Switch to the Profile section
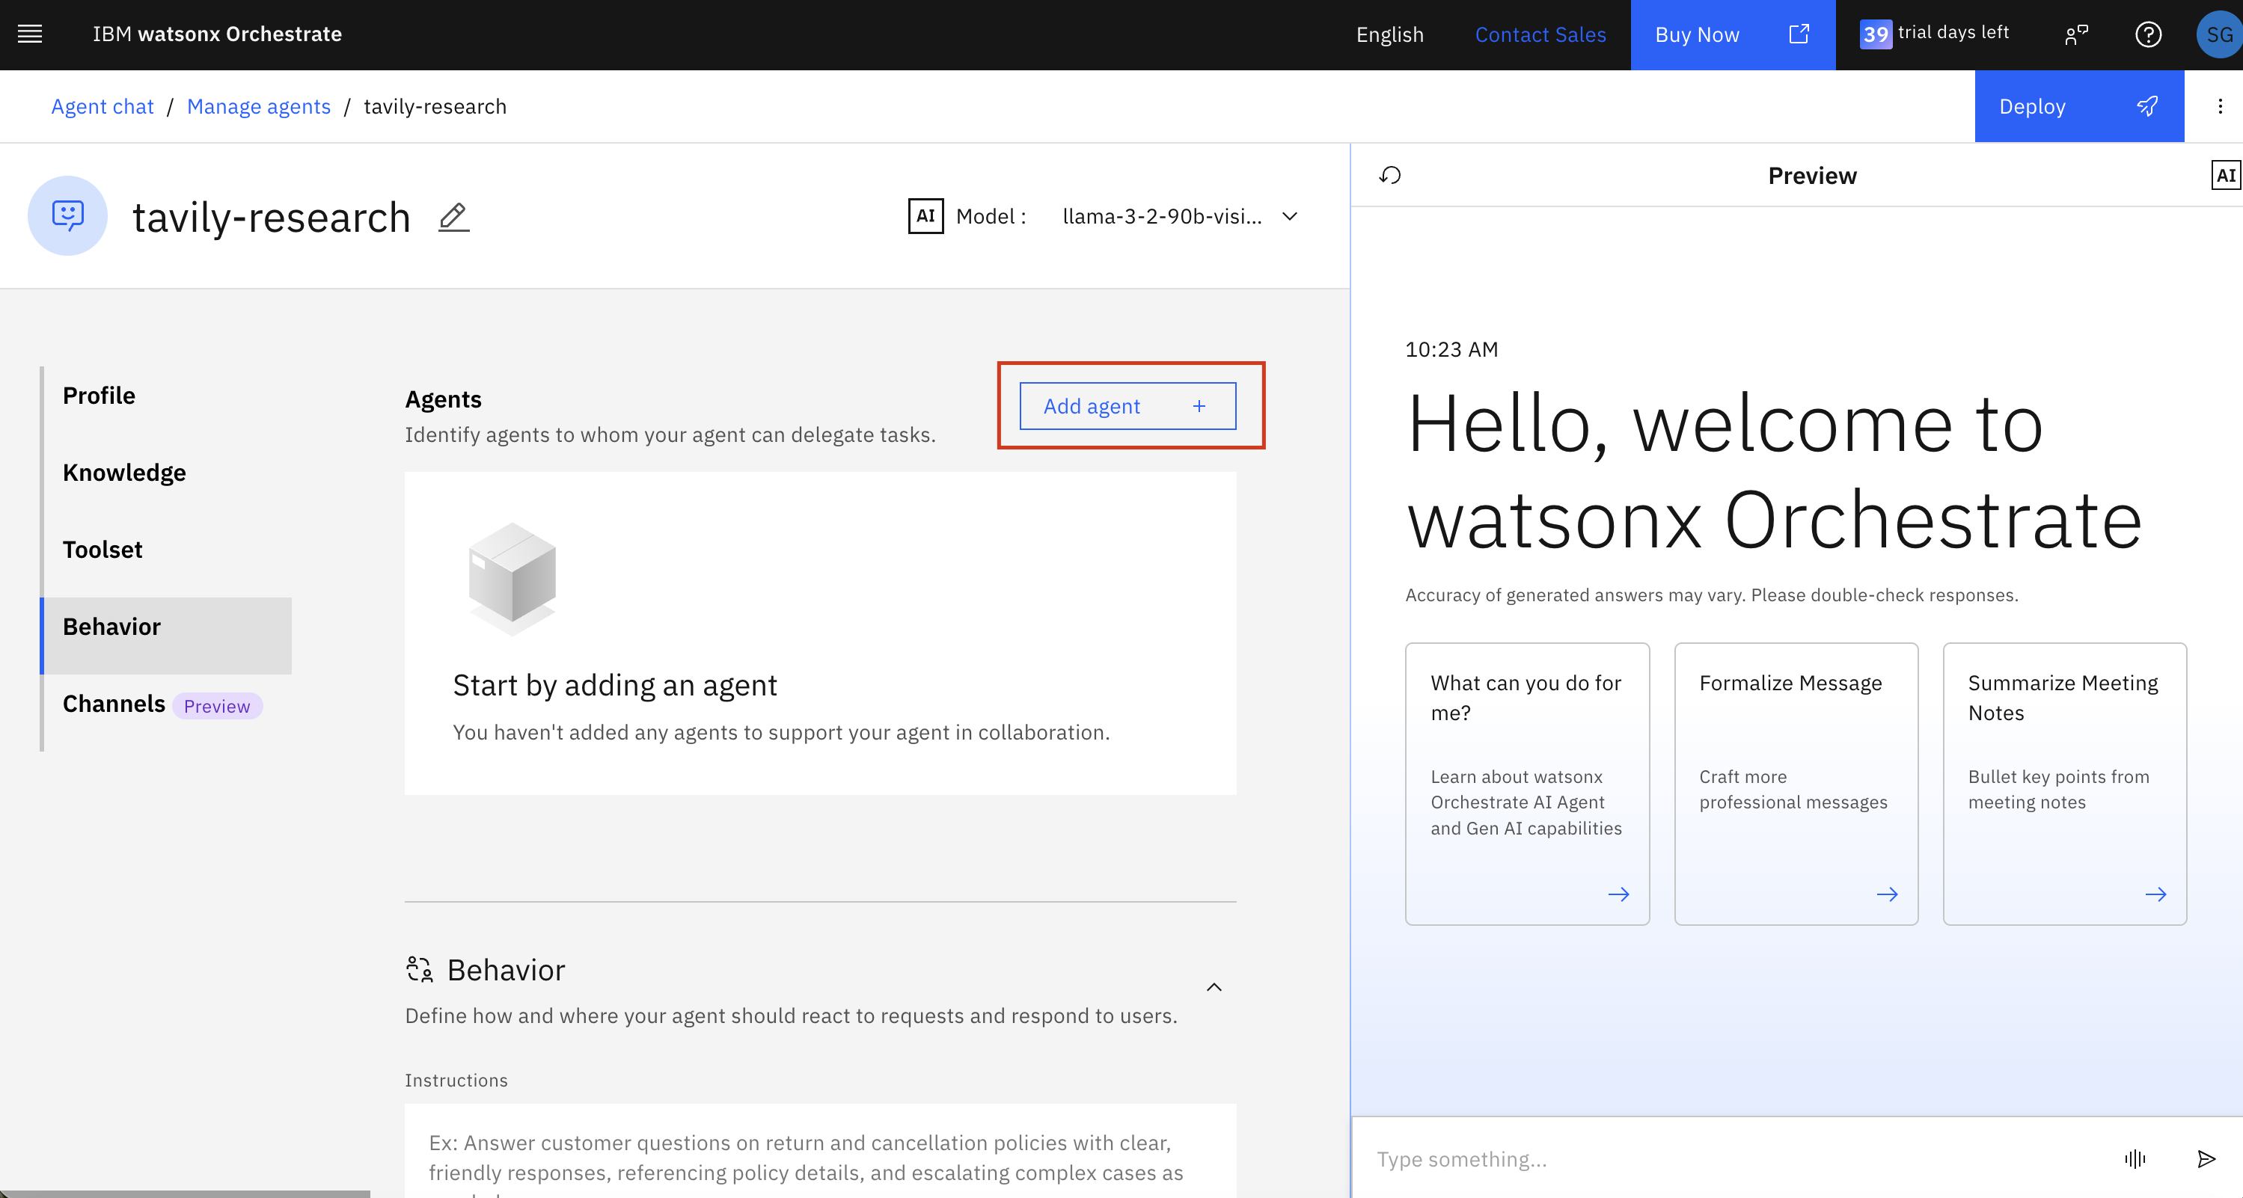 [99, 395]
